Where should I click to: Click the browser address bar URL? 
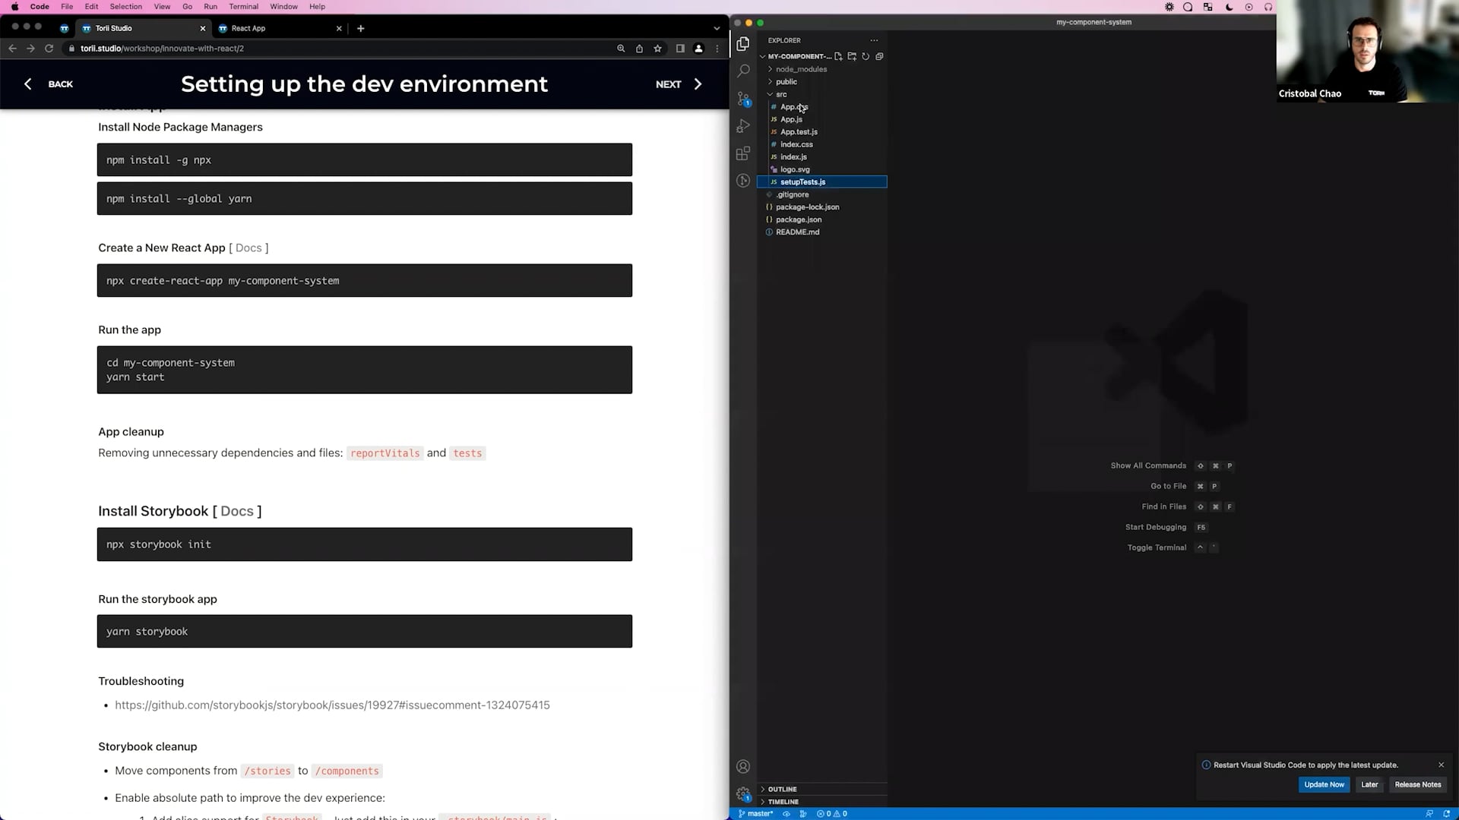162,49
